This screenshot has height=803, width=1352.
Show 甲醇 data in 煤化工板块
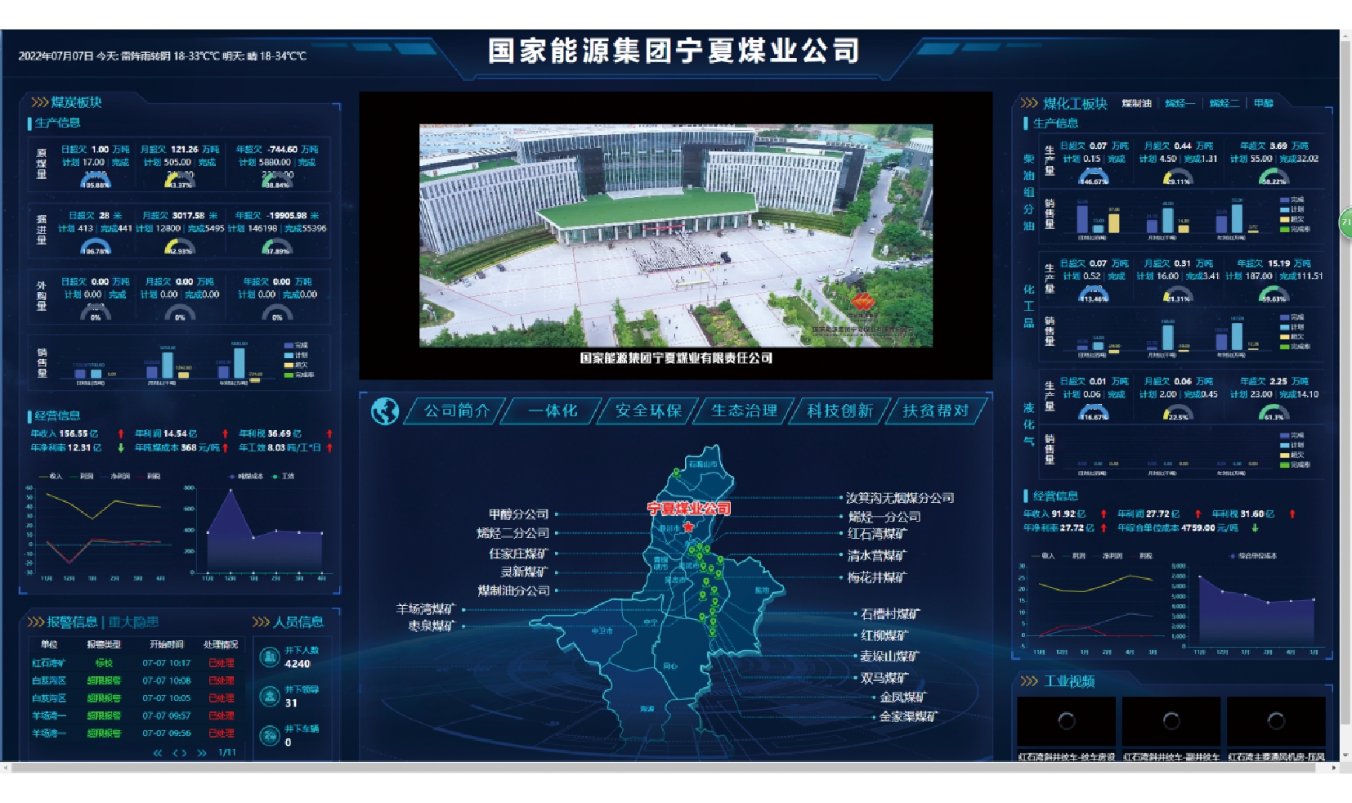[1263, 103]
